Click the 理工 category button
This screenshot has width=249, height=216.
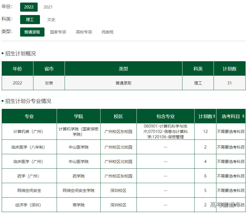pyautogui.click(x=30, y=20)
